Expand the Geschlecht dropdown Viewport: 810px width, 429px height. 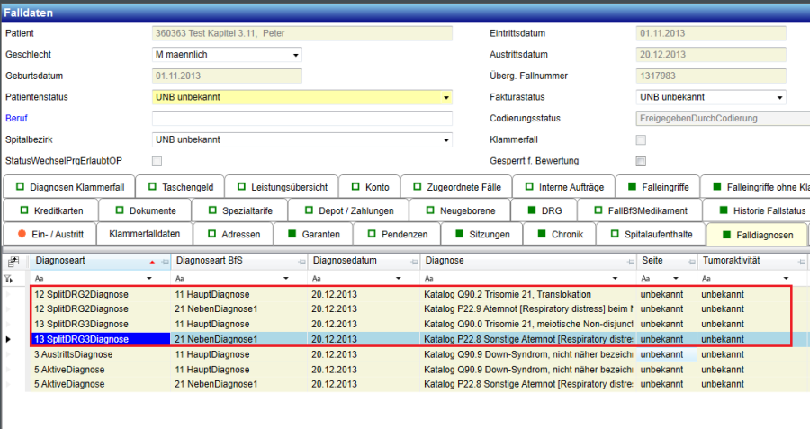(295, 55)
